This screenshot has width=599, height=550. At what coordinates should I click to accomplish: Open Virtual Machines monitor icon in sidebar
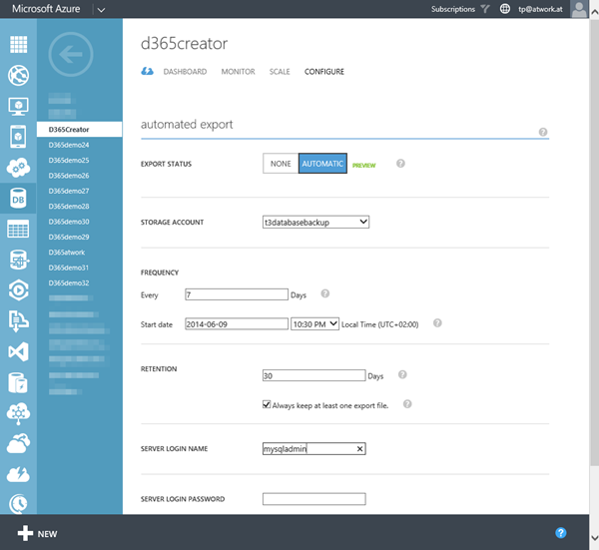[x=18, y=106]
